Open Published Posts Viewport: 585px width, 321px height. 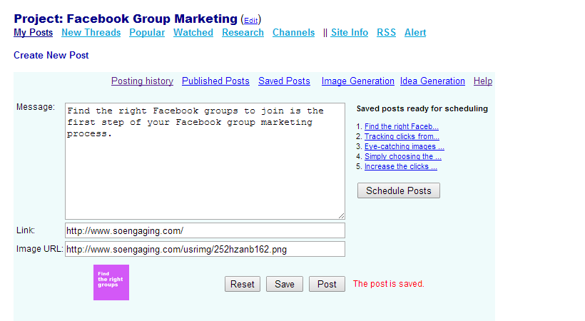pos(215,81)
